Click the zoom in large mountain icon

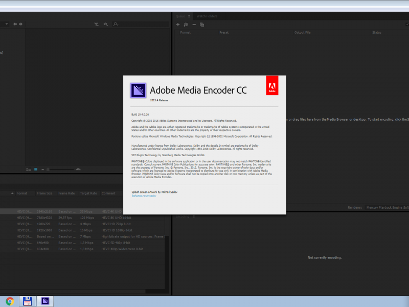[78, 169]
